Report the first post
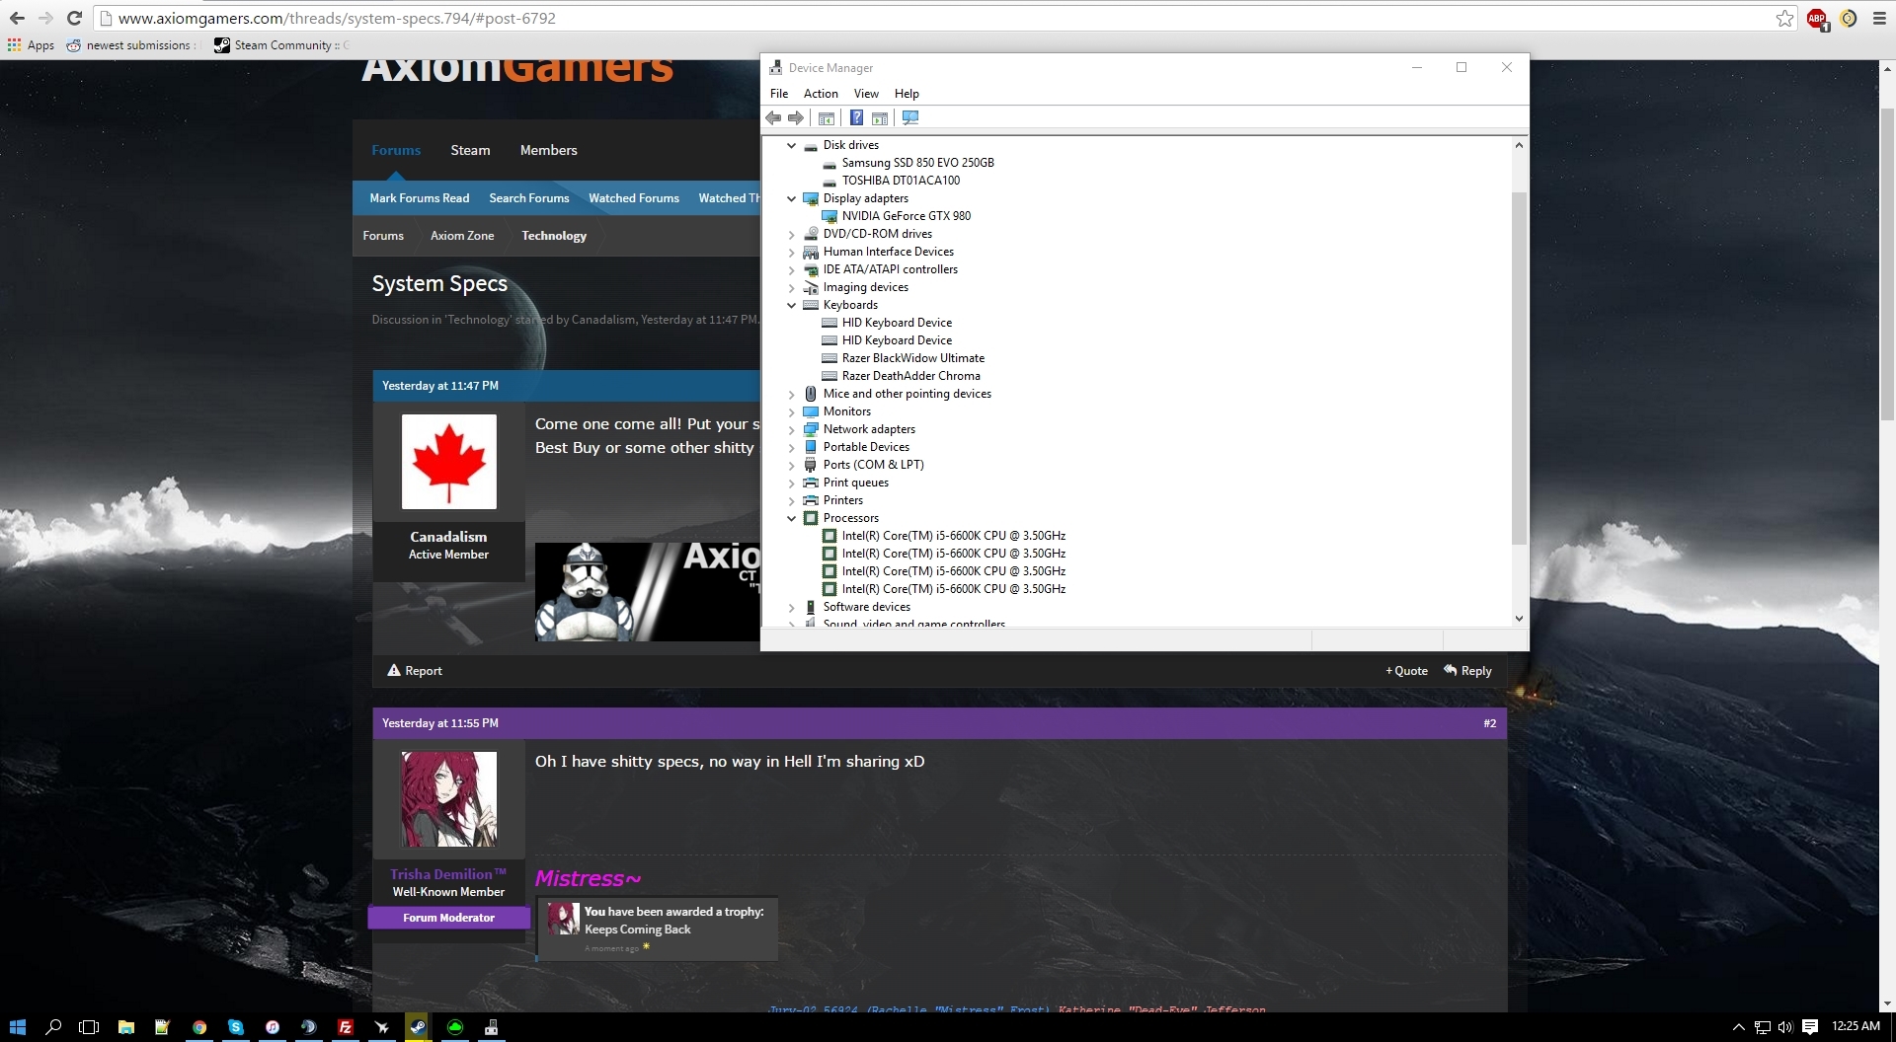The image size is (1896, 1042). (x=415, y=671)
